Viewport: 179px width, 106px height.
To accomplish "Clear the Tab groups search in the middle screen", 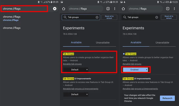I will [97, 17].
